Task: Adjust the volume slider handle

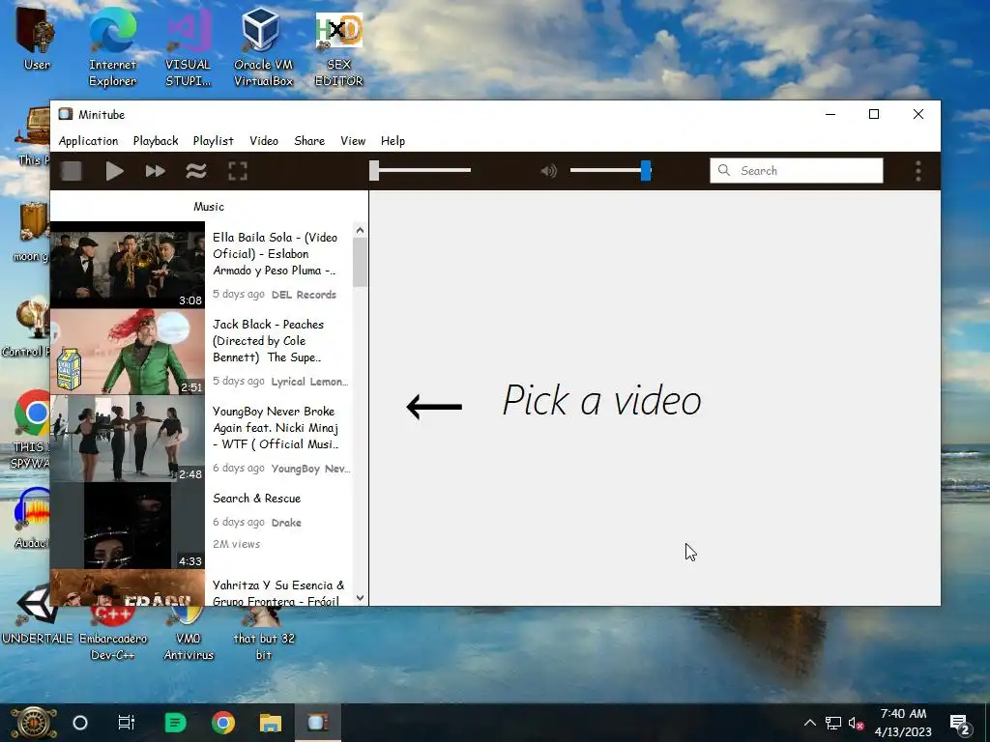Action: 645,170
